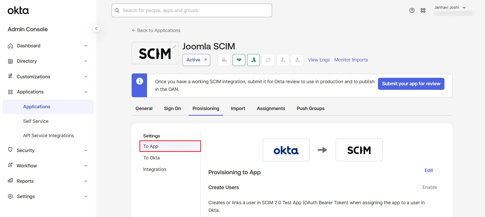The image size is (485, 217).
Task: Click the Dashboard home icon
Action: (x=10, y=46)
